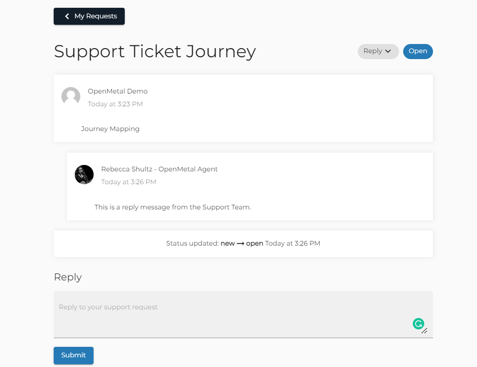Focus the reply message text field
Viewport: 477px width, 367px height.
point(229,314)
